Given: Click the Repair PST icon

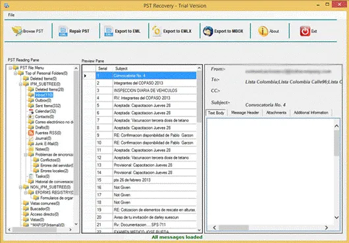Looking at the screenshot, I should (63, 31).
